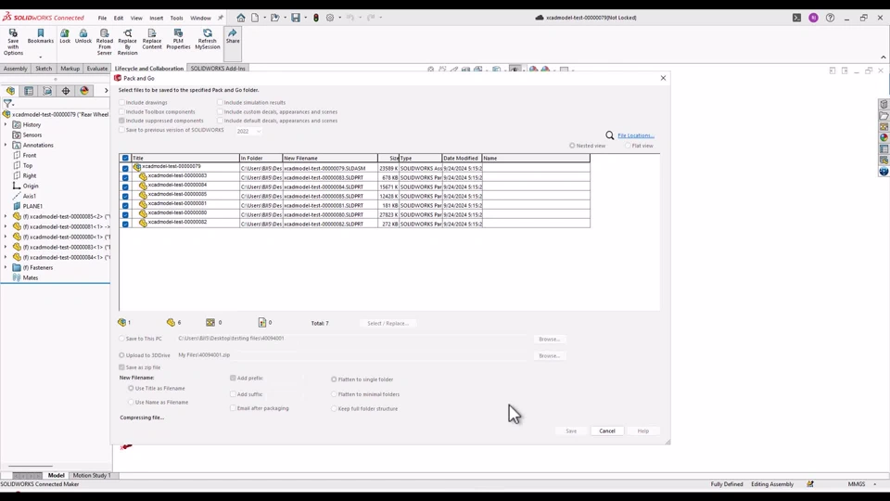Expand the Annotations tree node
Screen dimensions: 890x501
6,145
